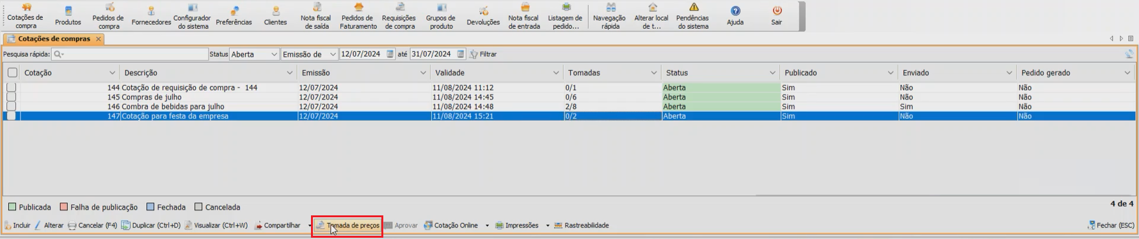The width and height of the screenshot is (1139, 239).
Task: Open Requisições de compra
Action: (x=399, y=16)
